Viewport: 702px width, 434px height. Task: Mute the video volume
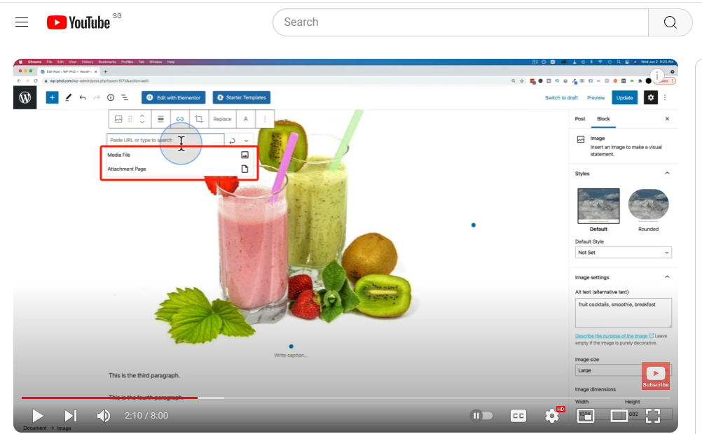click(104, 416)
